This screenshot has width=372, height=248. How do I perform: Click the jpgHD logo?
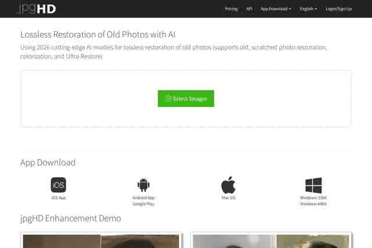[x=37, y=9]
